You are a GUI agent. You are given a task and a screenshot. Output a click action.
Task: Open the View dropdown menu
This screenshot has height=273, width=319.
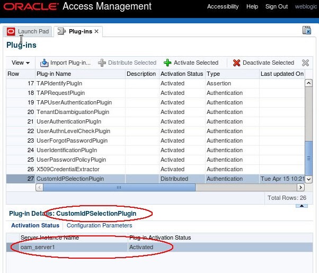pyautogui.click(x=21, y=63)
